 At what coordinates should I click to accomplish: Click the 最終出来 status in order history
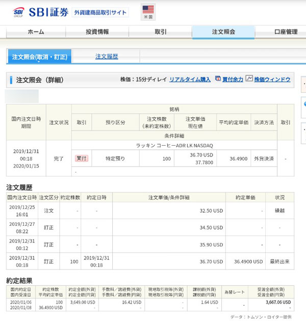point(279,261)
